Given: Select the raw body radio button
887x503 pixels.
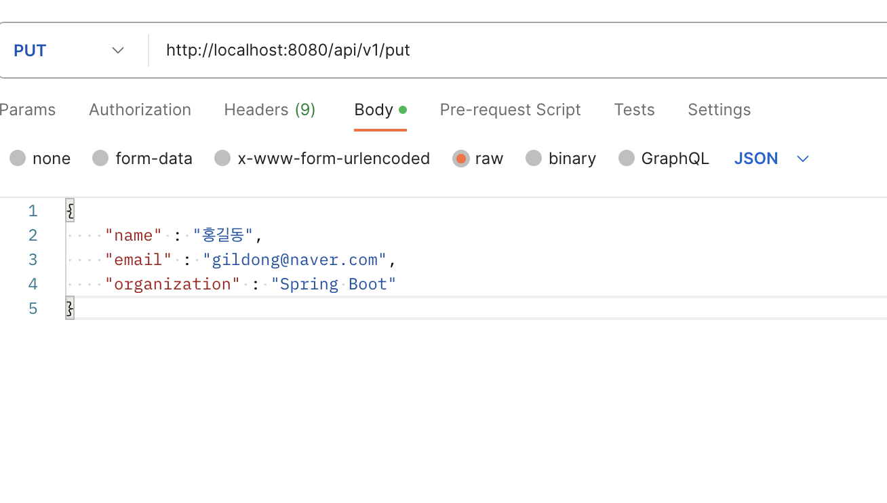Looking at the screenshot, I should pos(461,159).
